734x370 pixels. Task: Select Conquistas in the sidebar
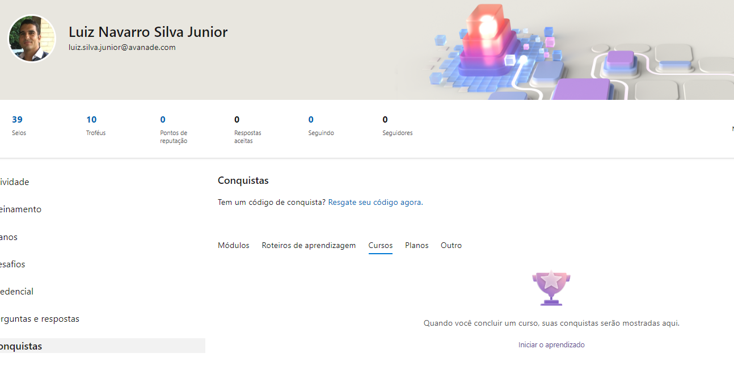coord(103,346)
